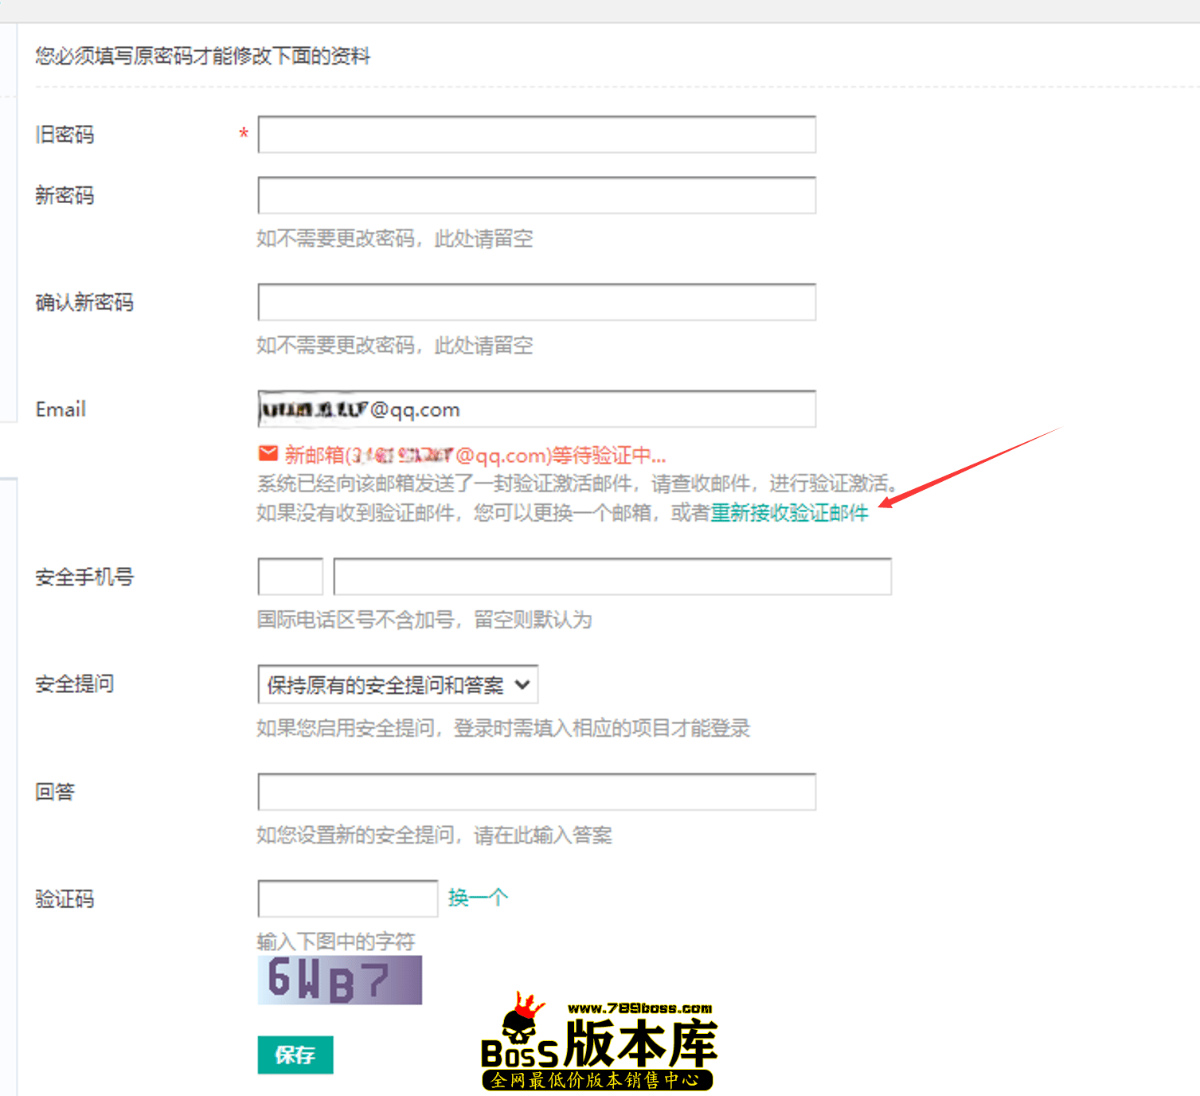Click the 回答 answer input field
Image resolution: width=1200 pixels, height=1096 pixels.
click(x=536, y=792)
